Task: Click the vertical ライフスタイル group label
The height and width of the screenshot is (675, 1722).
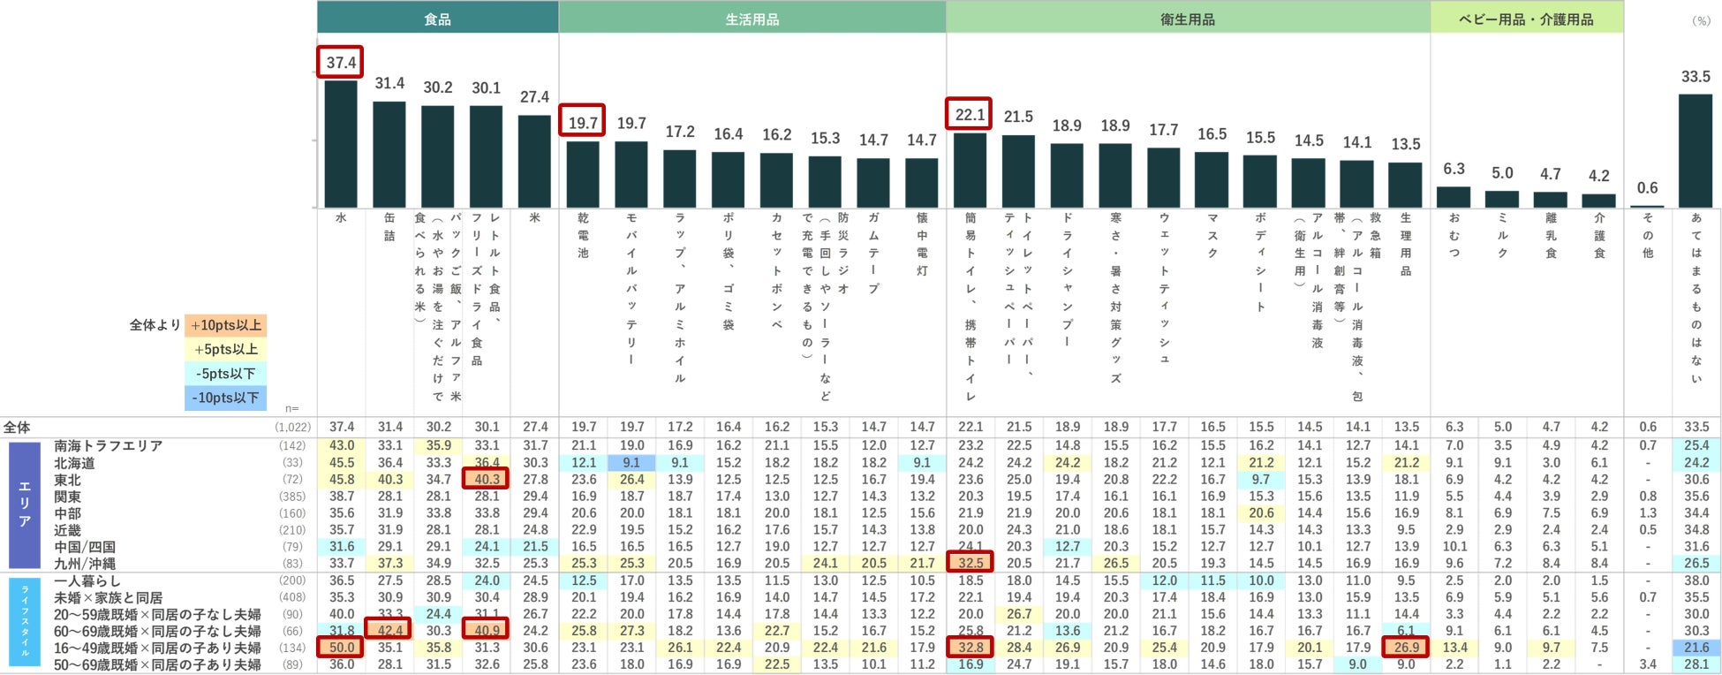Action: pos(25,622)
